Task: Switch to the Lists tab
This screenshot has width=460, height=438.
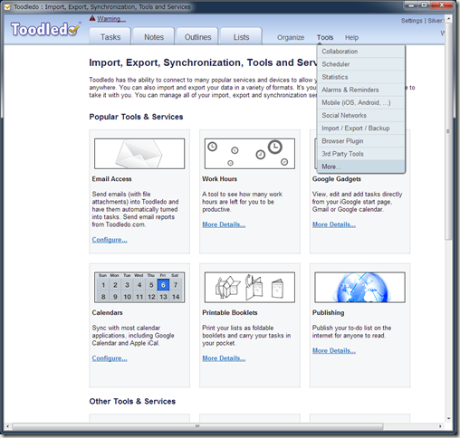Action: point(241,37)
